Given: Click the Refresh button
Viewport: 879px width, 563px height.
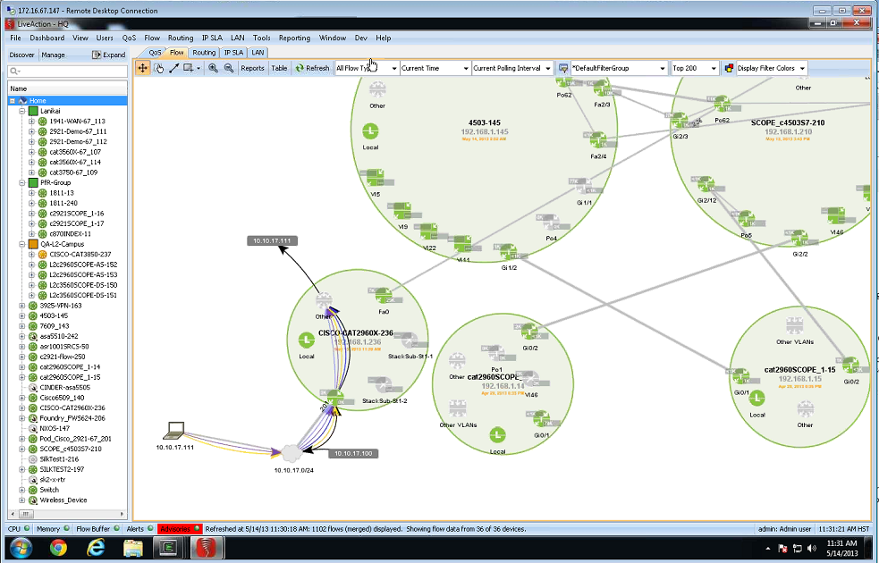Looking at the screenshot, I should (312, 68).
